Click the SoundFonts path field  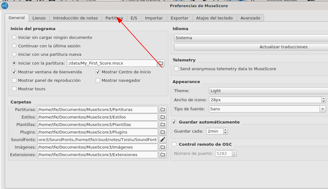(x=98, y=139)
